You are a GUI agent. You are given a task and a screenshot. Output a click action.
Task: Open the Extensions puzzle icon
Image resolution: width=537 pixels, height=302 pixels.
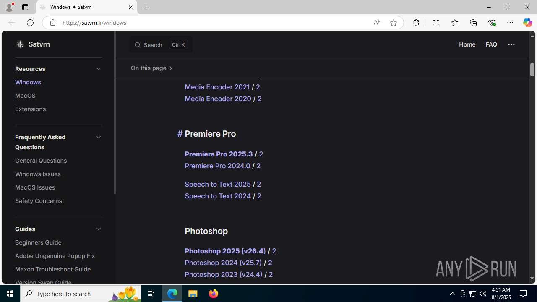pyautogui.click(x=416, y=23)
